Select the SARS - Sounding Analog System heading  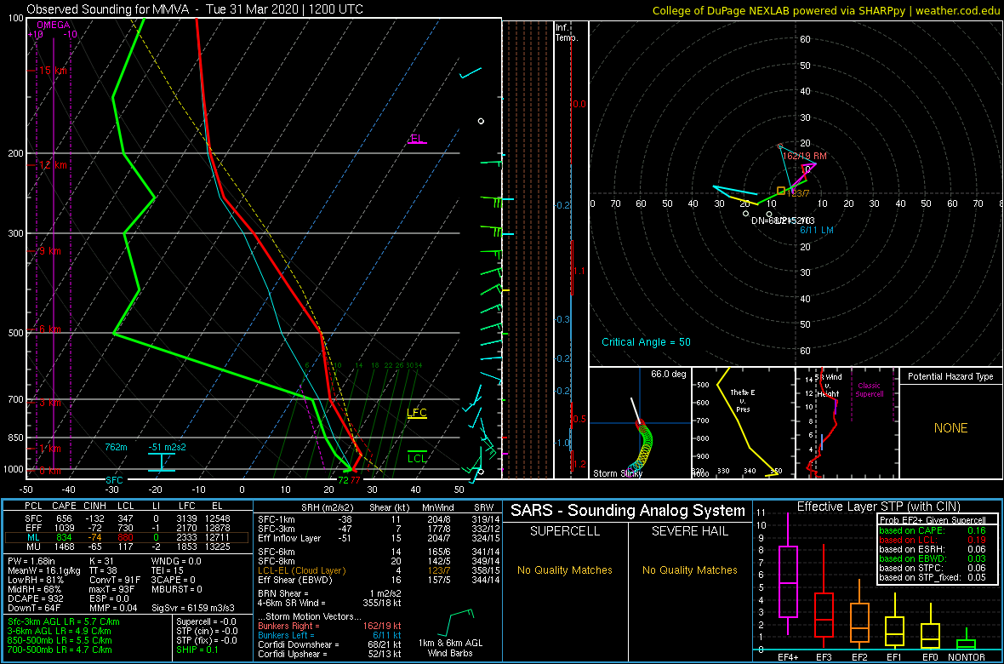(x=628, y=511)
